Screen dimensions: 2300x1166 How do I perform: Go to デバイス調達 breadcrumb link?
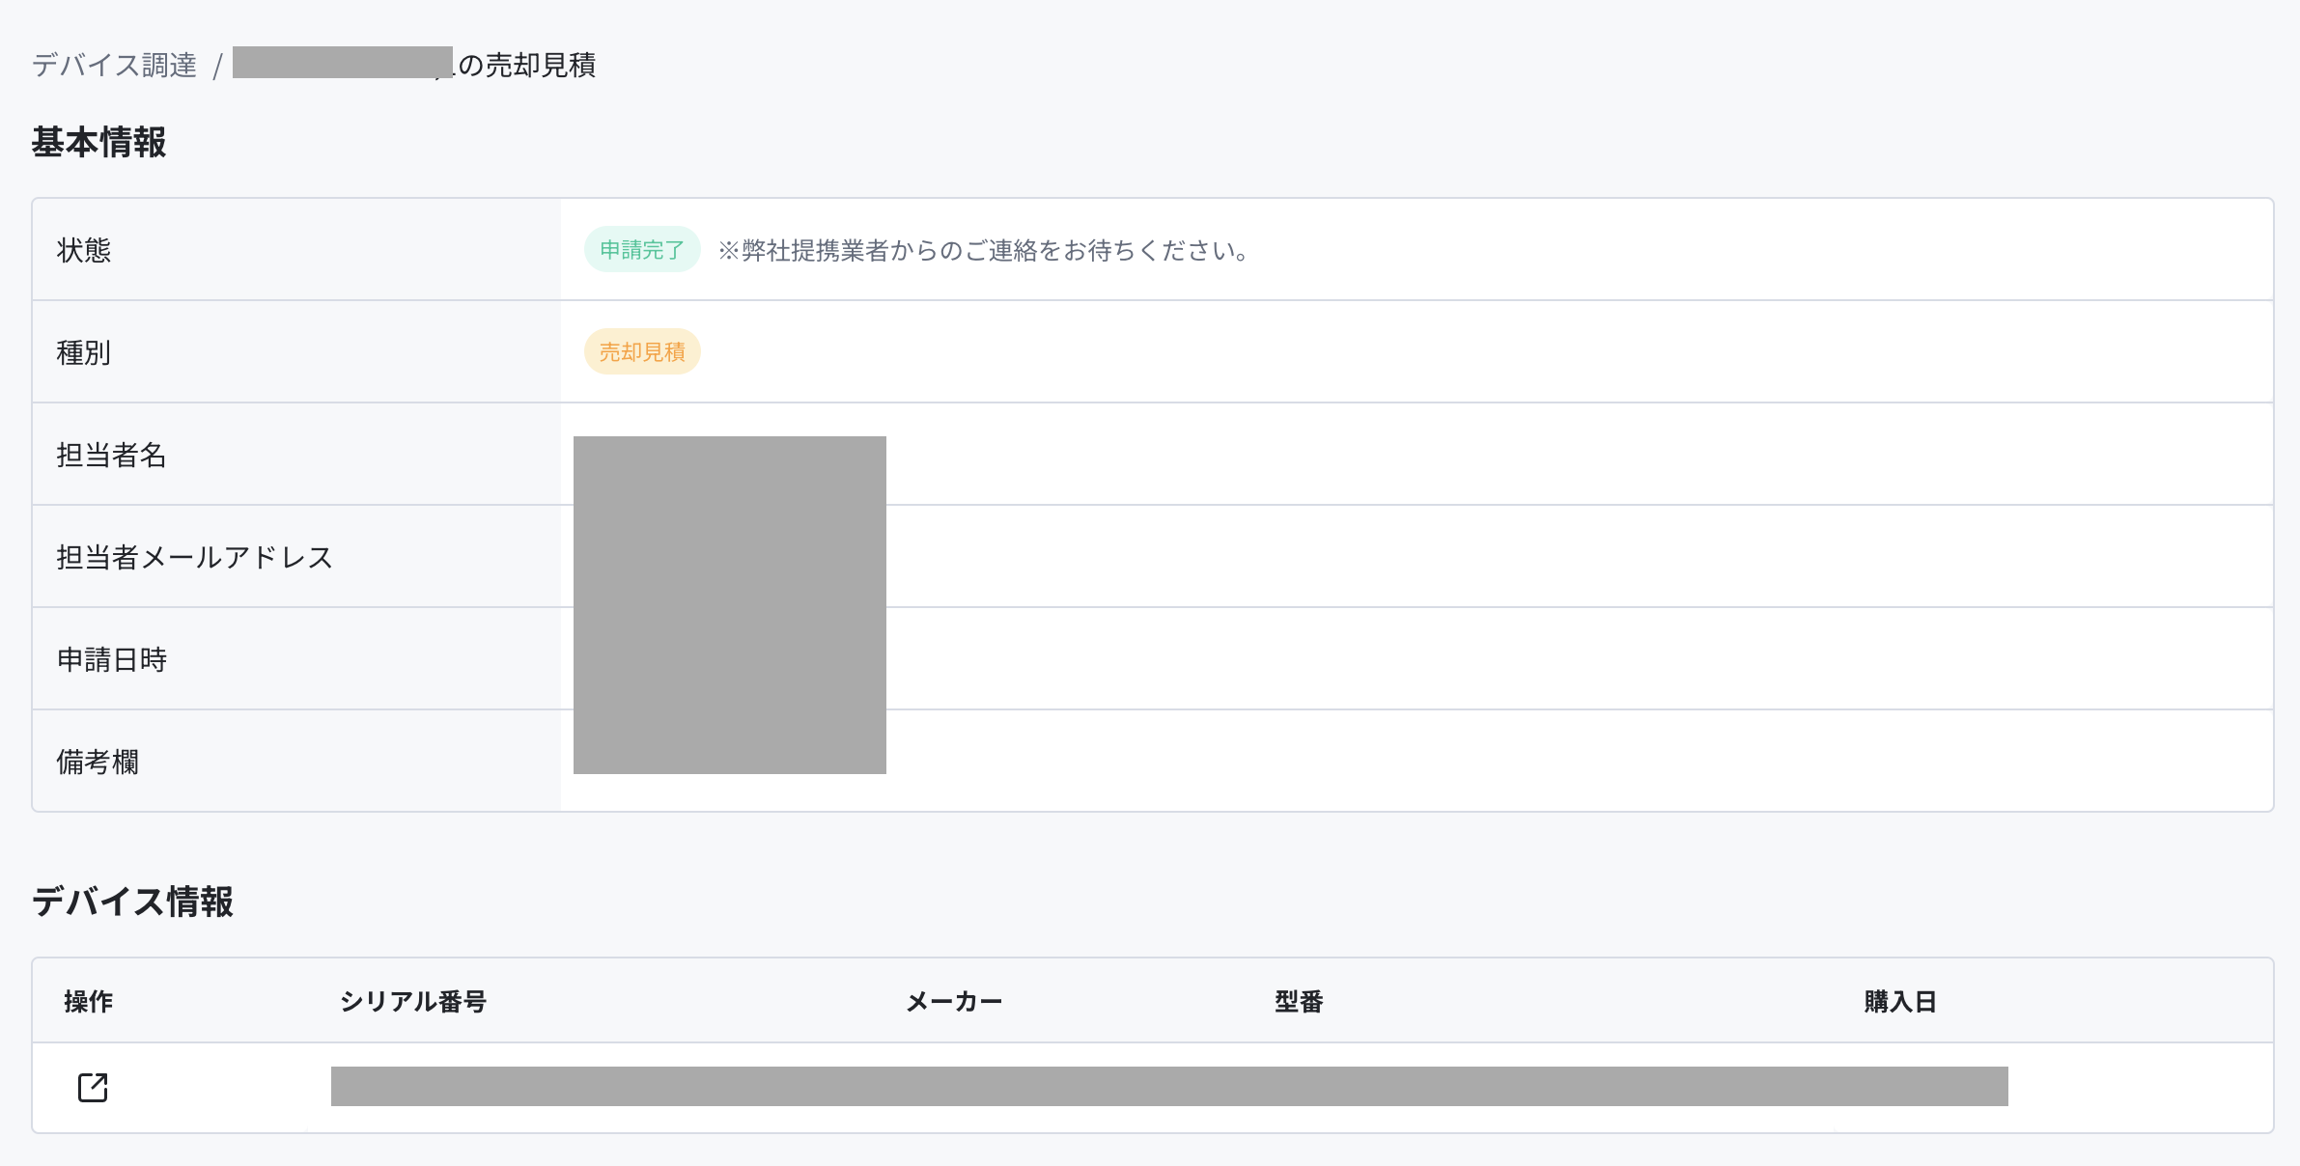(x=114, y=65)
